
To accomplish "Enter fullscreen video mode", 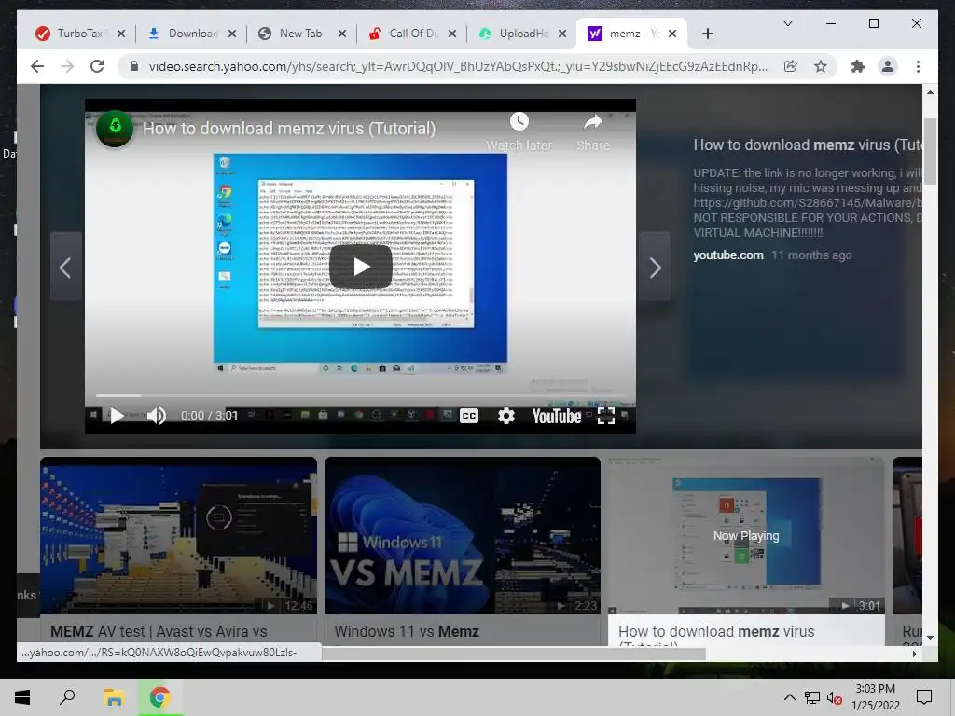I will tap(606, 416).
